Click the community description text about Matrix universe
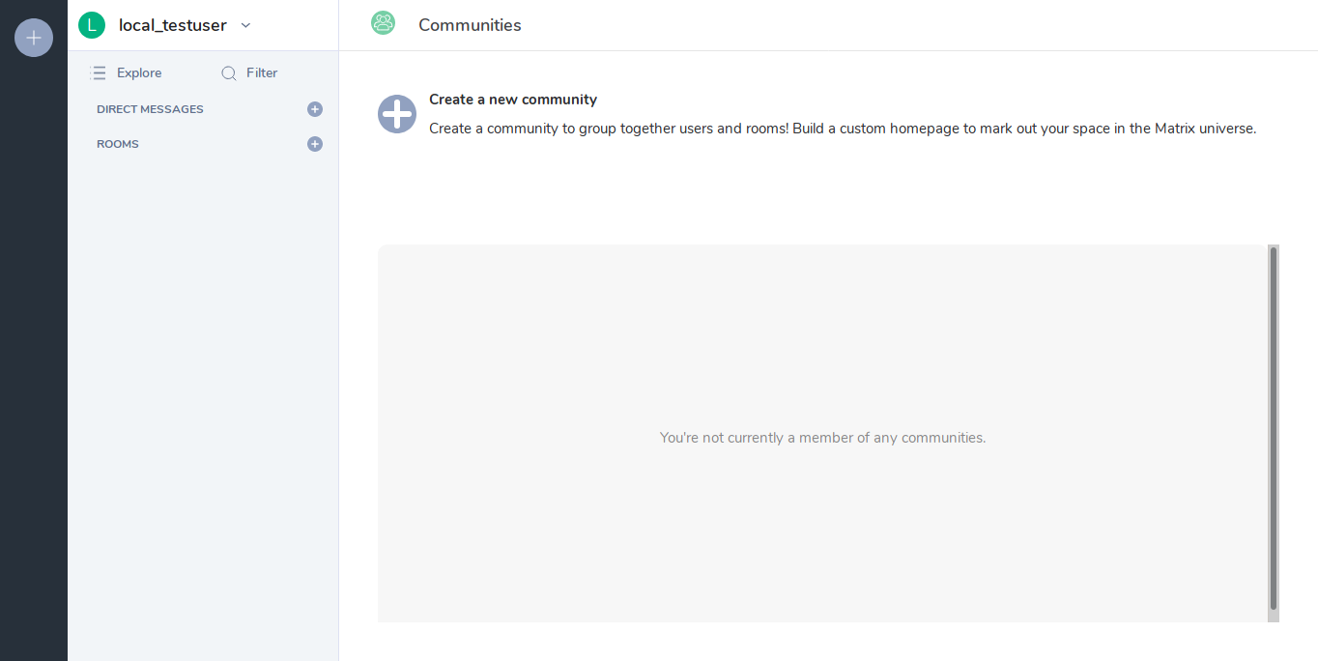 (x=843, y=129)
